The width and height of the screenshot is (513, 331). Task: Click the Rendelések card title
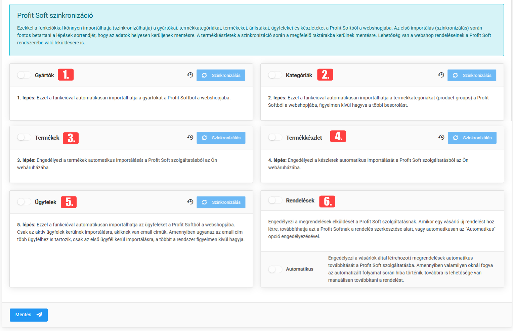tap(300, 200)
